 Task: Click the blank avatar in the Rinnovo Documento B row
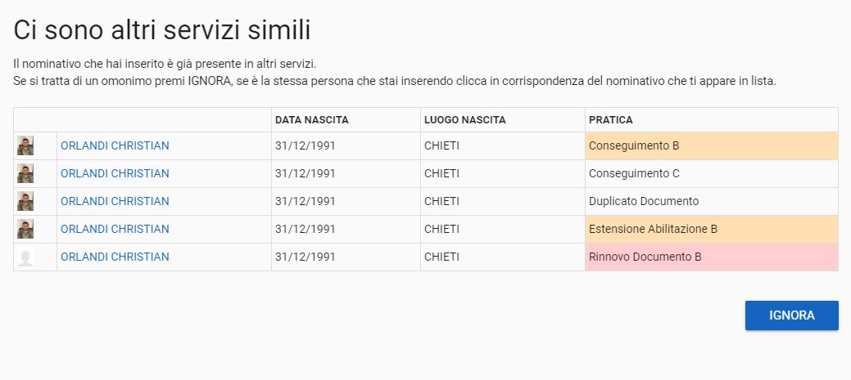tap(25, 257)
